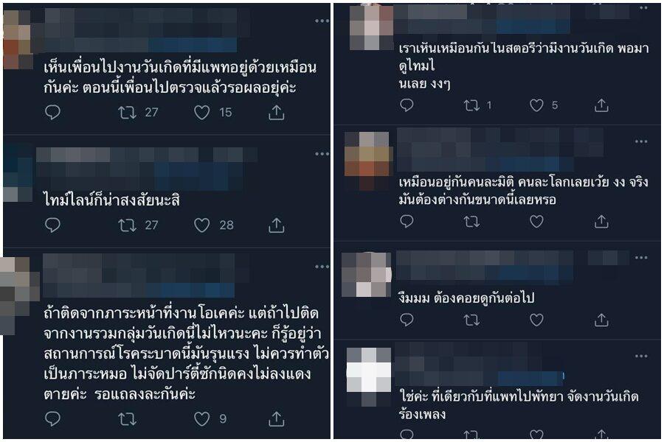664x442 pixels.
Task: Like the long tweet showing 9 likes
Action: [x=201, y=418]
